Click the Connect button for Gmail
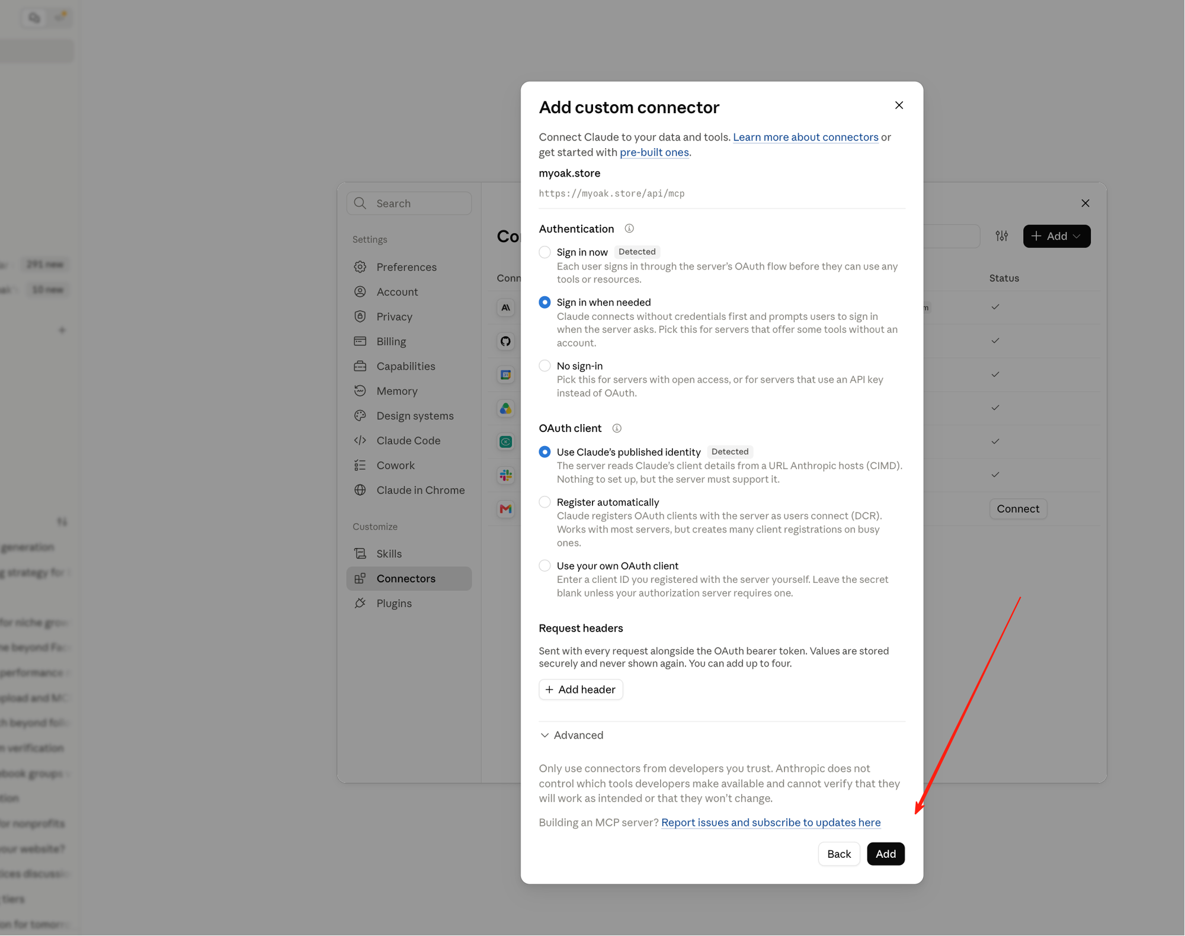1185x936 pixels. (x=1018, y=509)
